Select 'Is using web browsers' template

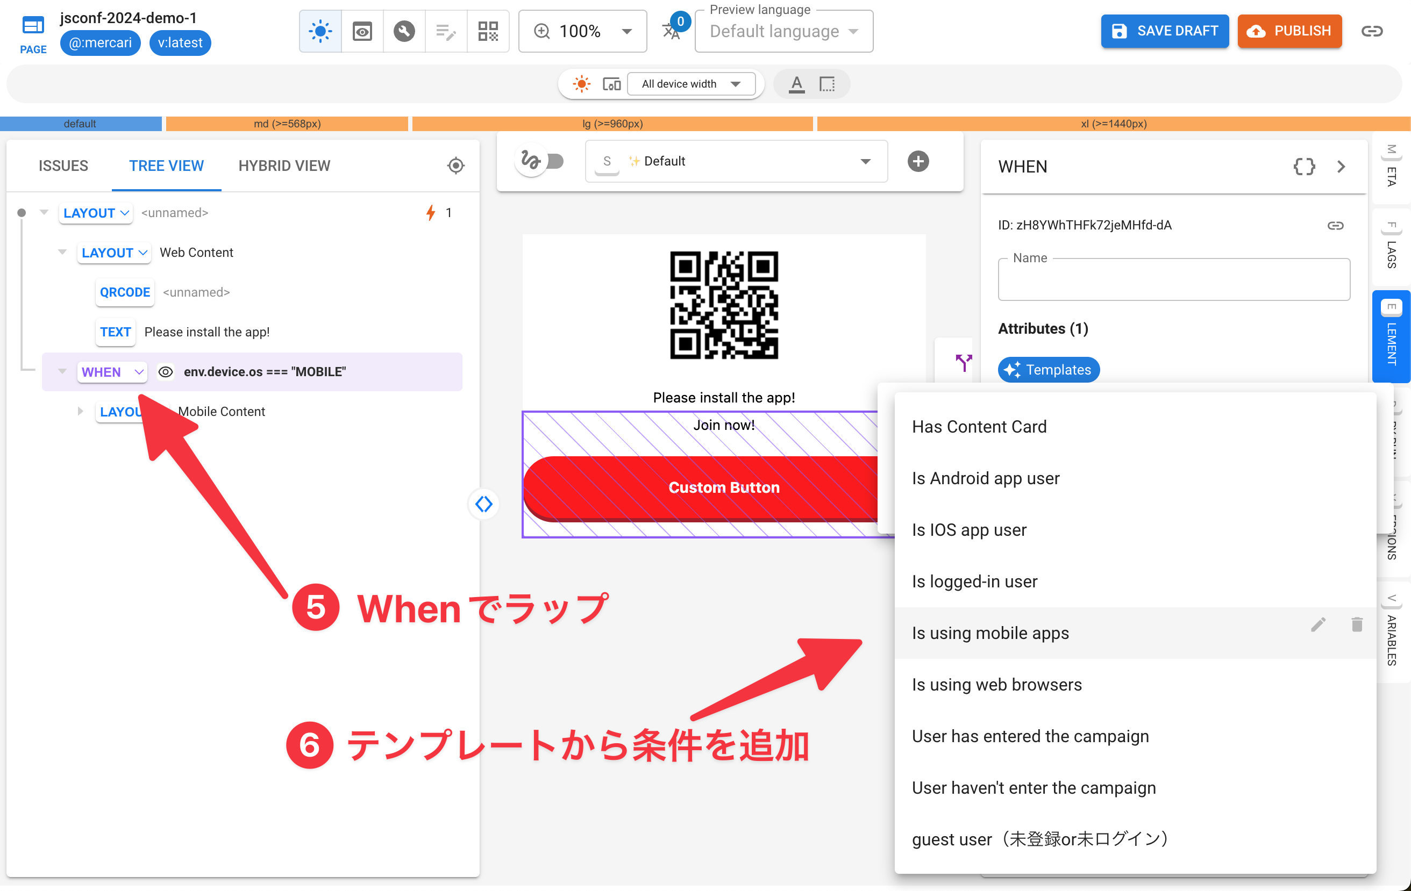click(x=1135, y=684)
